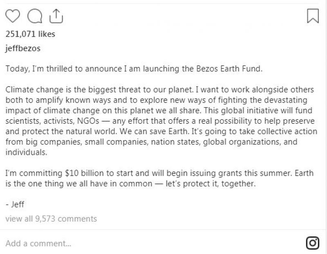The width and height of the screenshot is (327, 254).
Task: Save the post with the bookmark icon
Action: click(312, 16)
